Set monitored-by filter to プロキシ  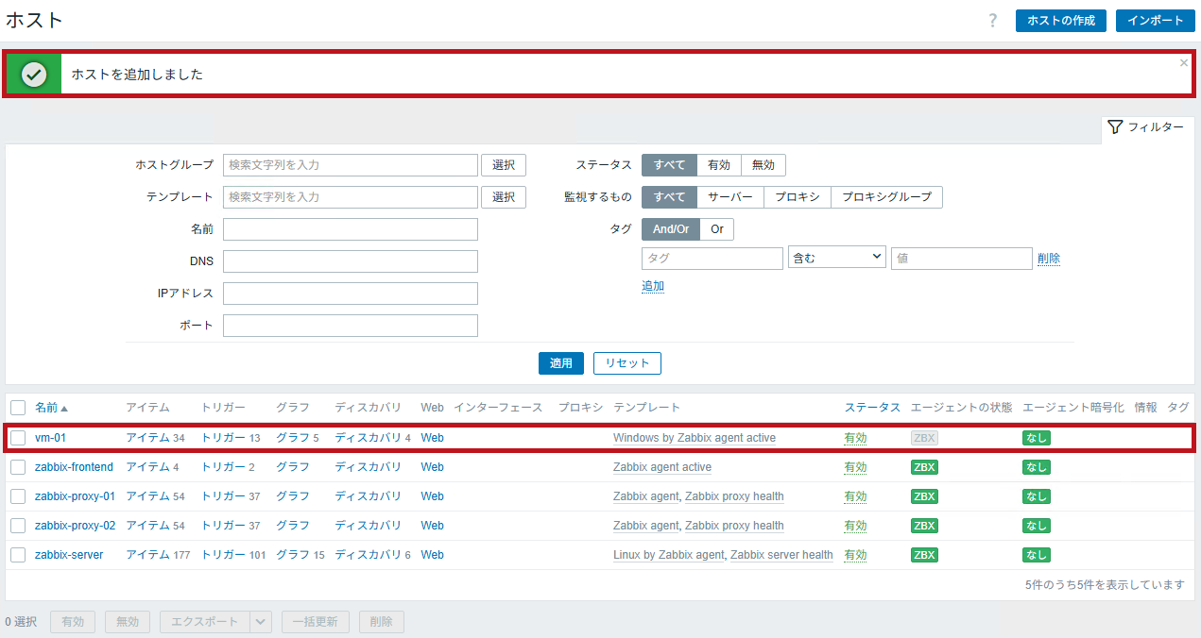(798, 197)
